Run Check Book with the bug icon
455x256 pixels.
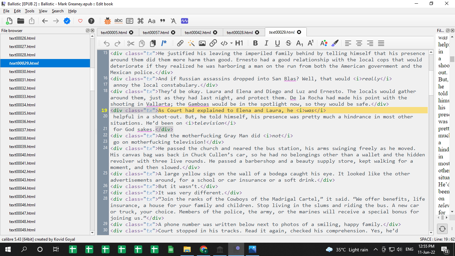107,21
